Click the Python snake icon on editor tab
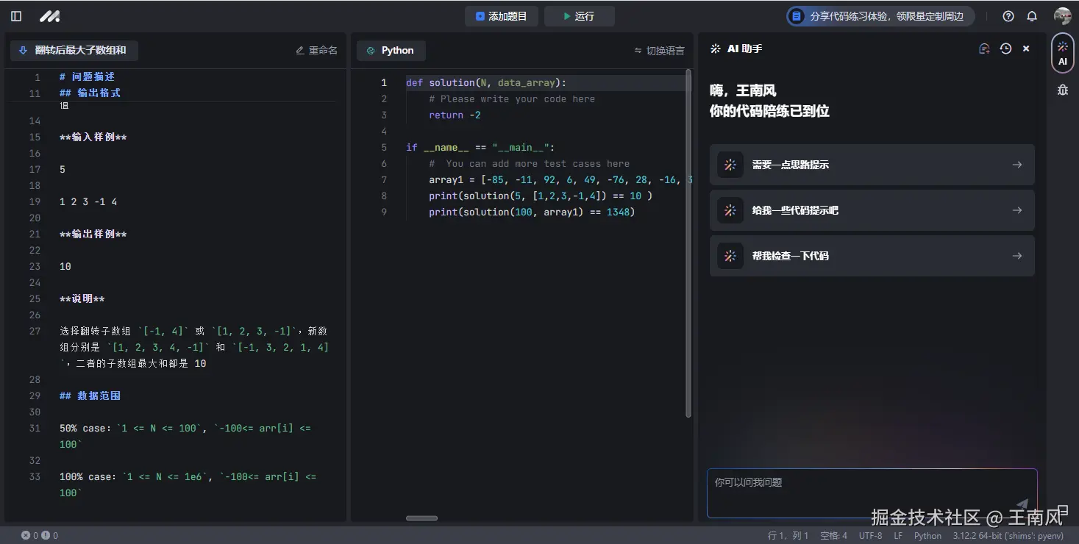This screenshot has width=1079, height=544. tap(369, 50)
